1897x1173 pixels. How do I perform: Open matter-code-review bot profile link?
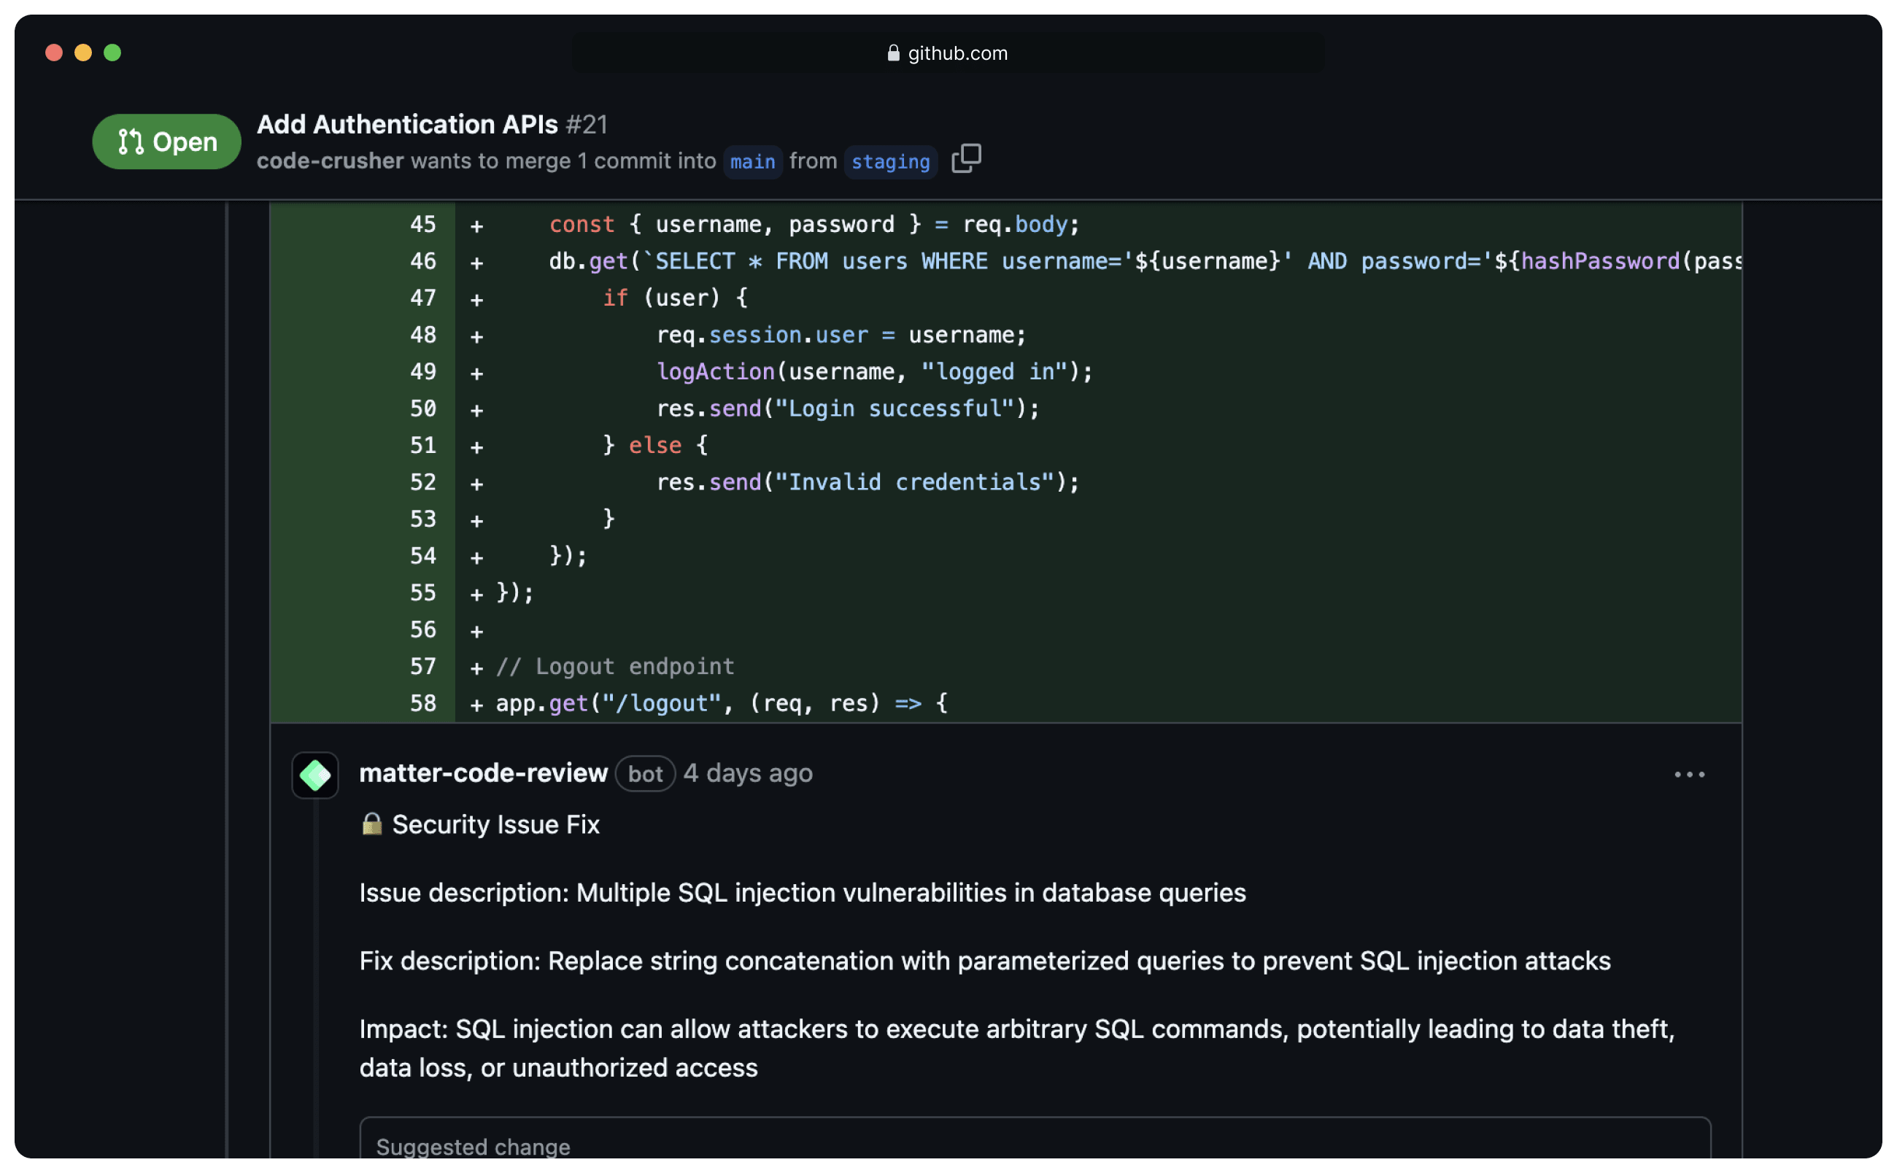(483, 773)
